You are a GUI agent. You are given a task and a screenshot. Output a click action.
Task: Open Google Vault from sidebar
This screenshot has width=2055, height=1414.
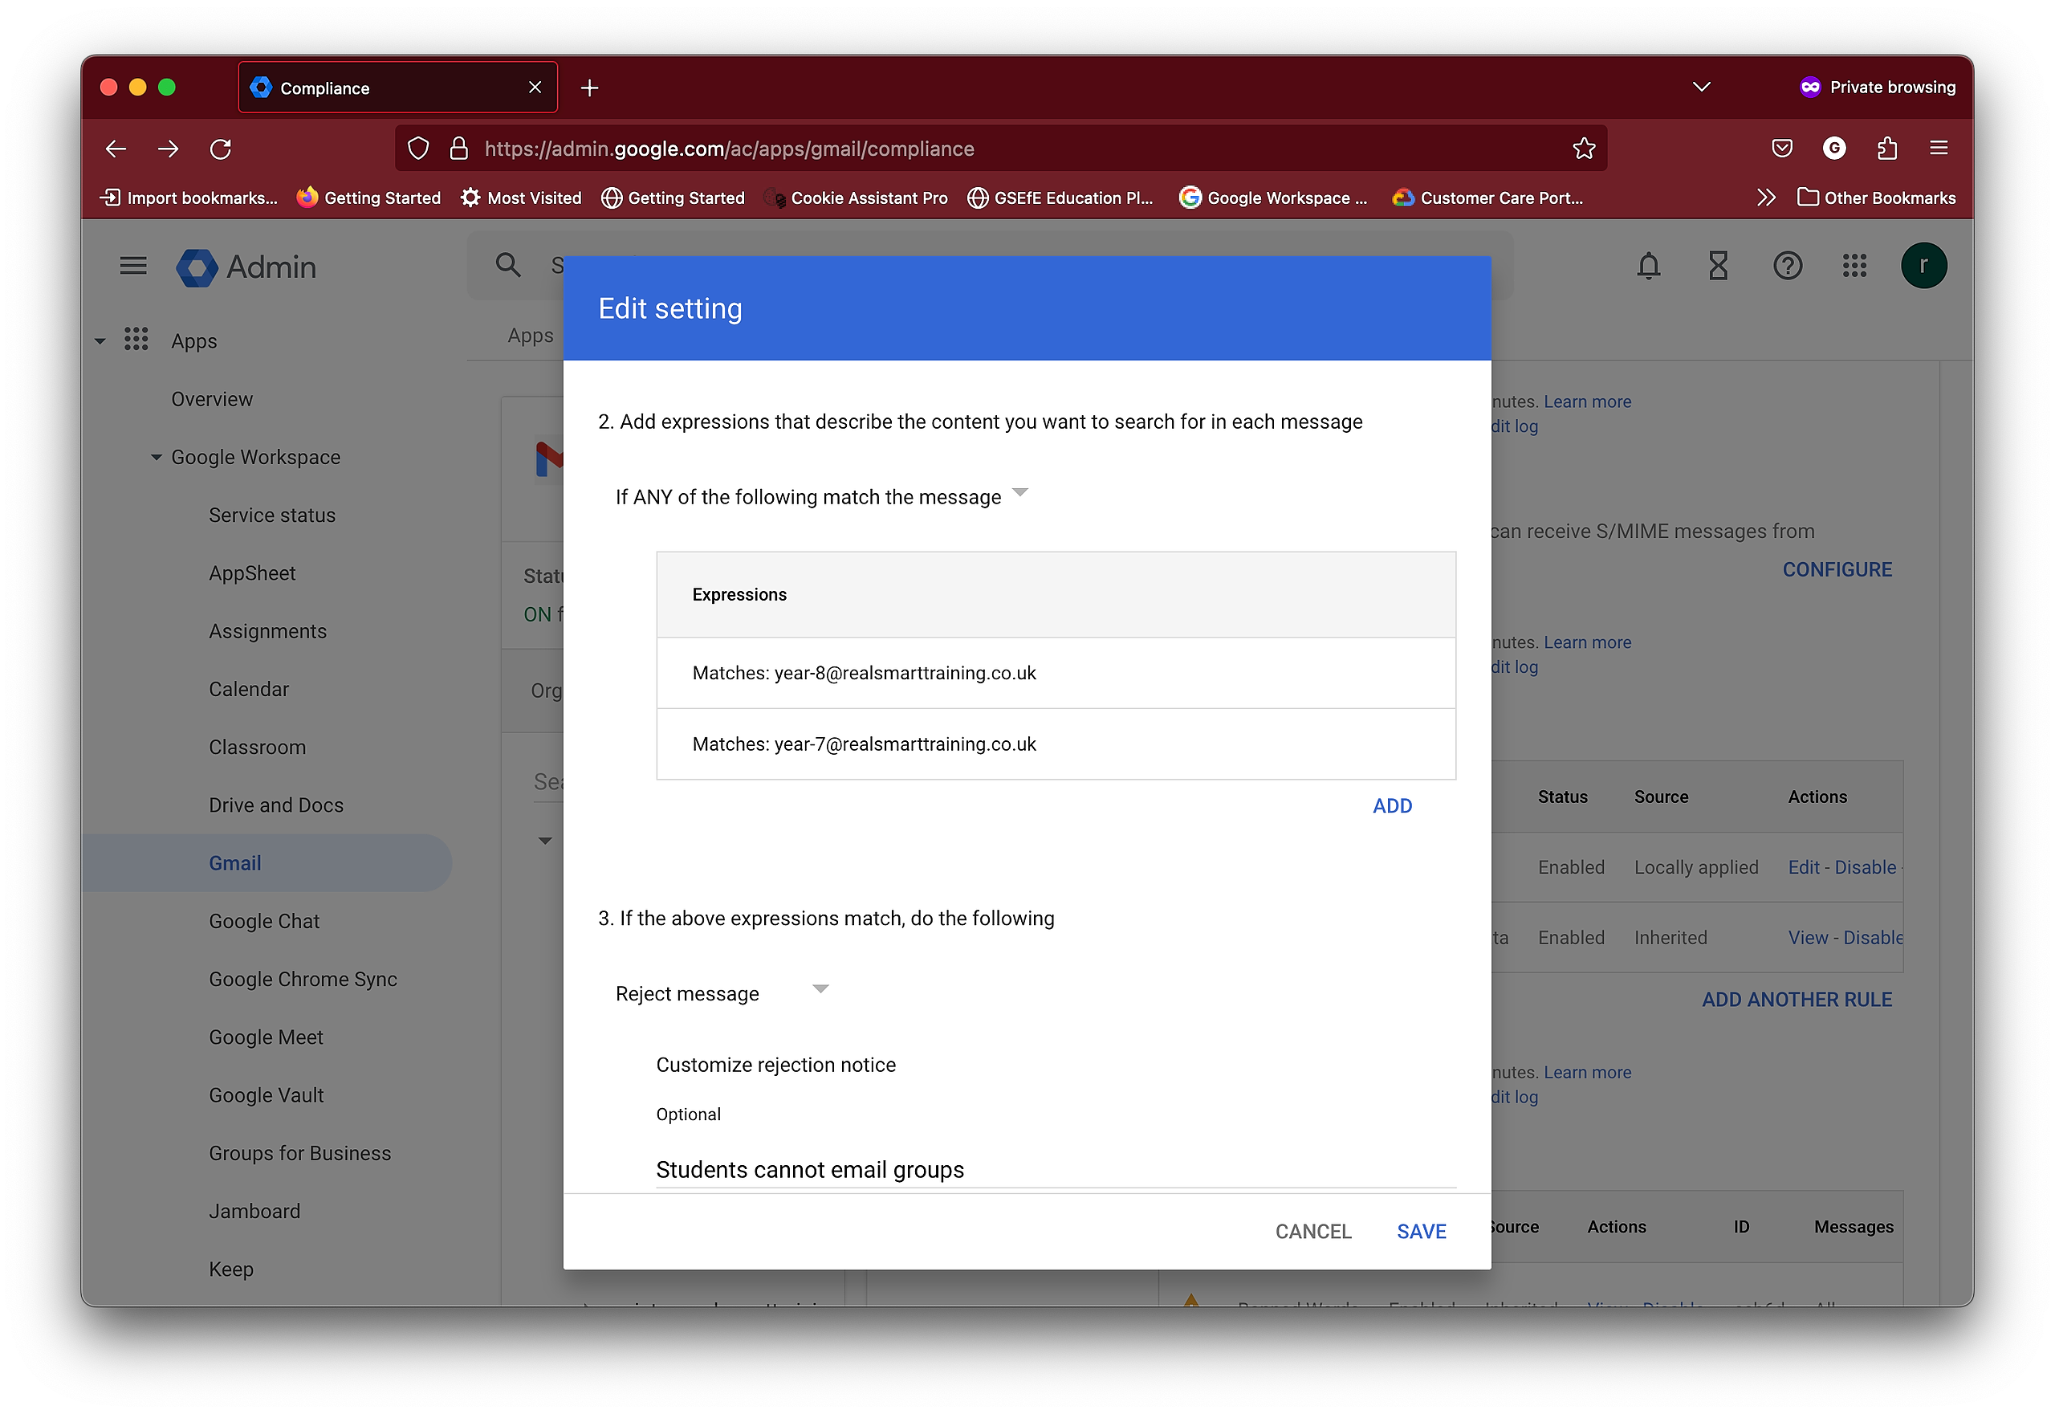click(266, 1095)
